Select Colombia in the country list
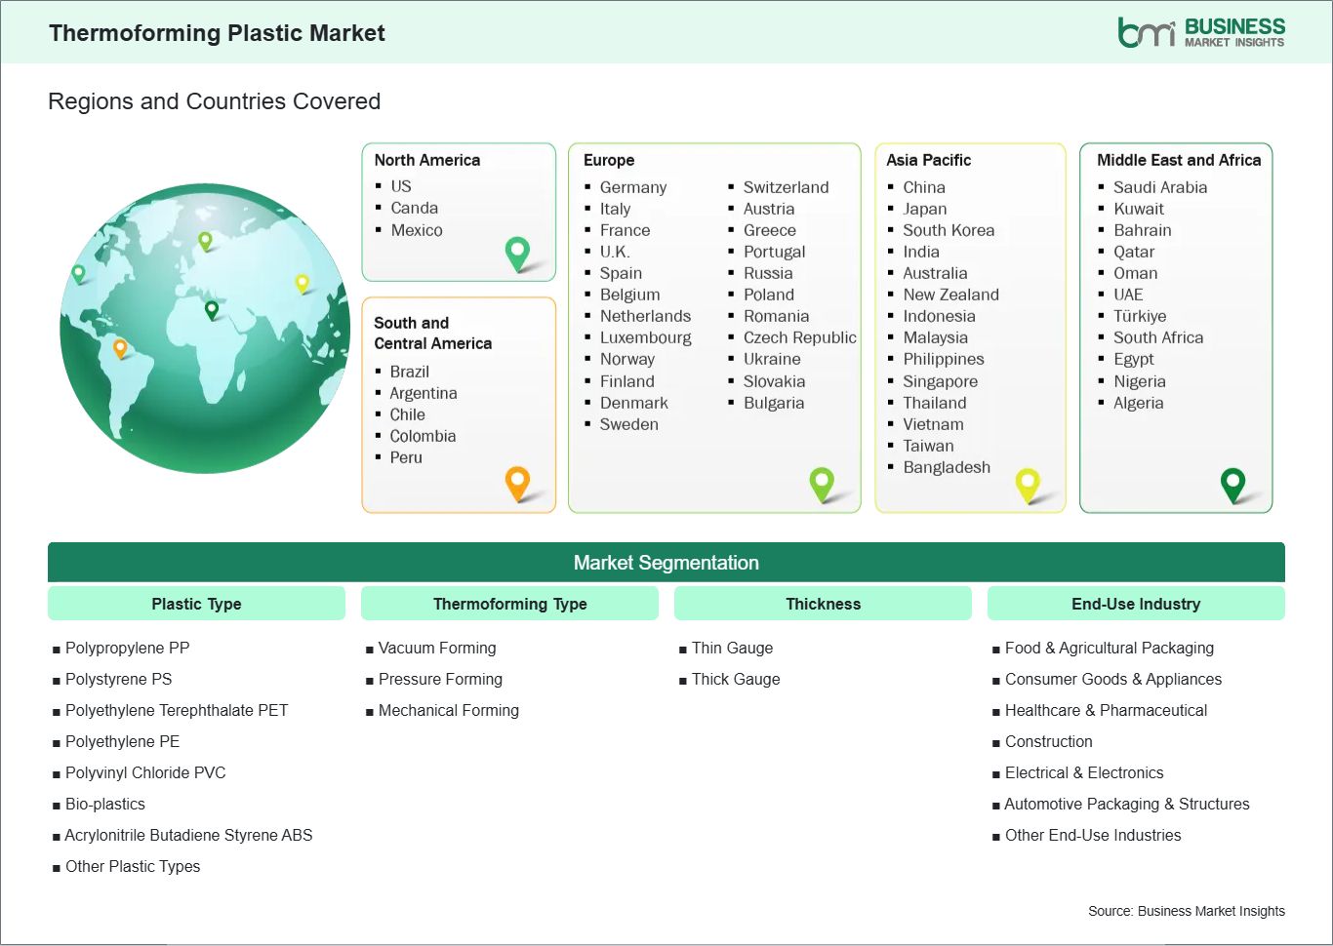The image size is (1333, 946). [x=423, y=436]
